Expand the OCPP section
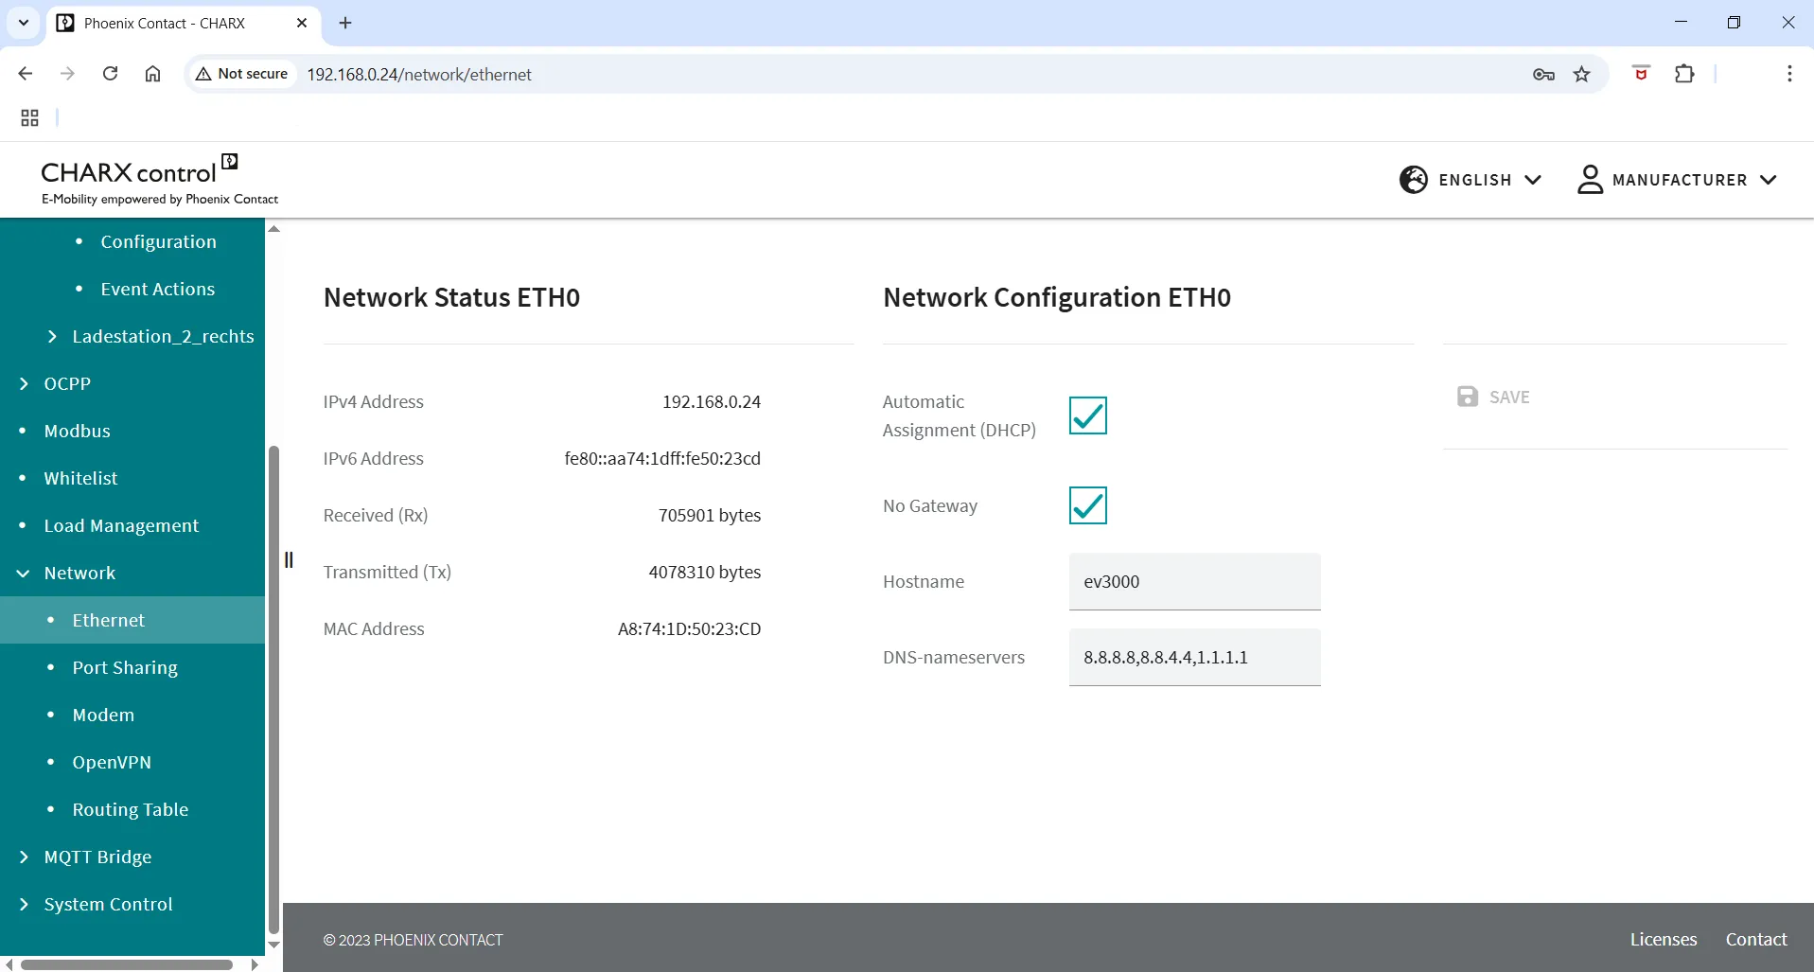This screenshot has width=1814, height=972. 24,383
